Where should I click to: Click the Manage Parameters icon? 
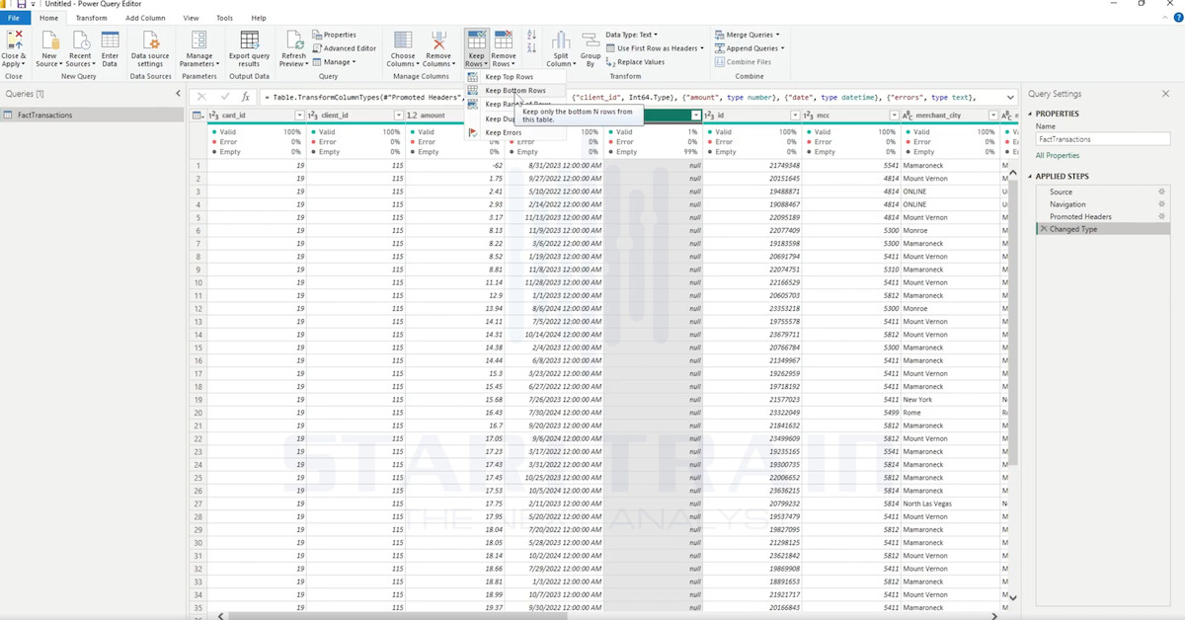point(199,40)
